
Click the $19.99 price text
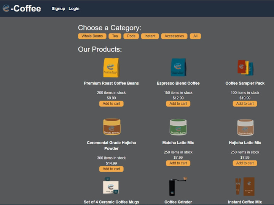pos(245,98)
